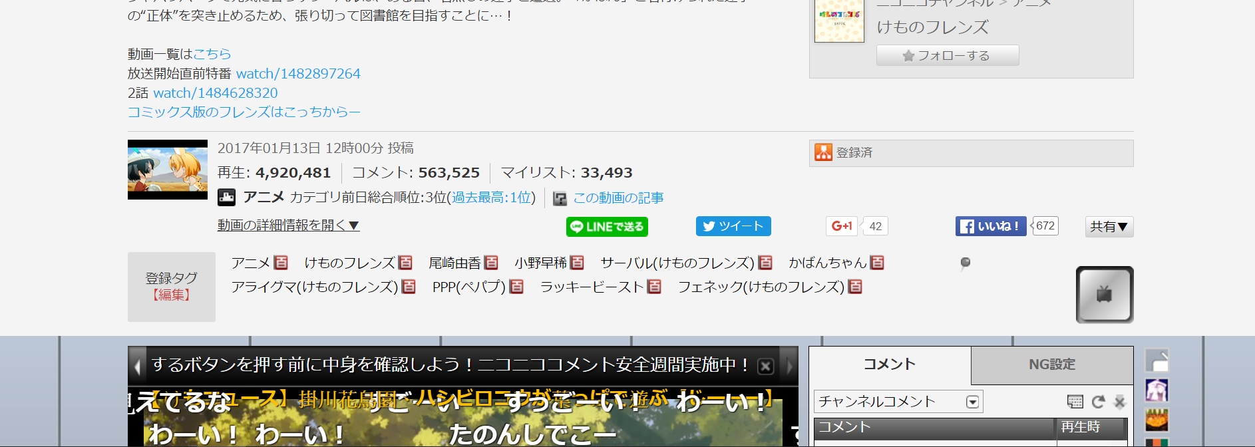Click the 登録済 registered bar
The width and height of the screenshot is (1255, 447).
tap(972, 153)
